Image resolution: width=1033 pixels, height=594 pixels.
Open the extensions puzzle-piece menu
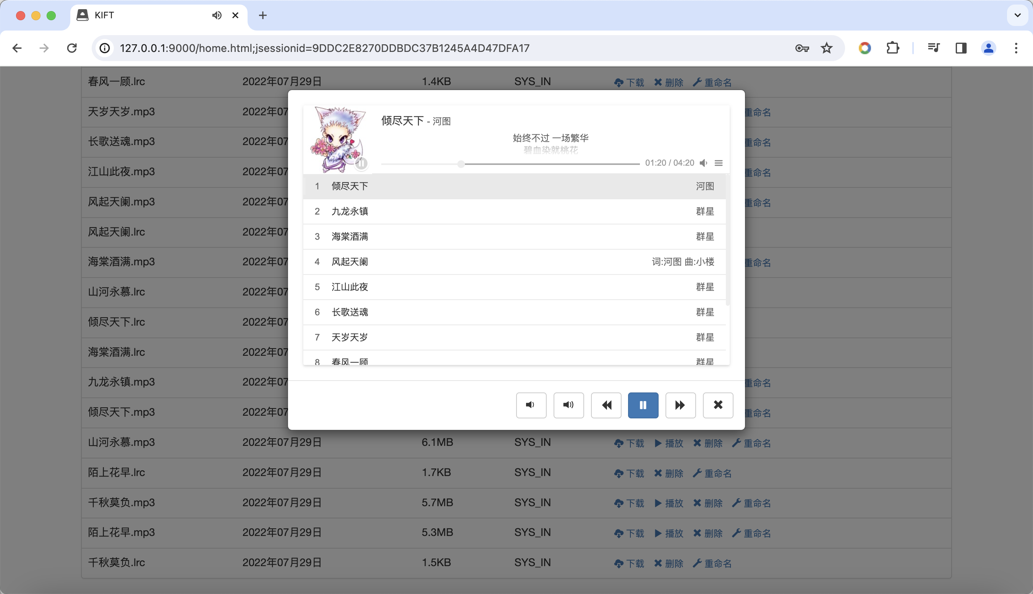click(892, 48)
